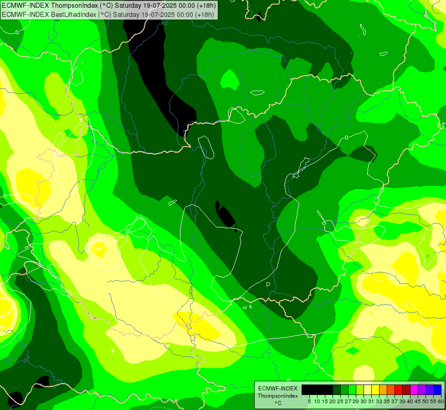This screenshot has height=410, width=446.
Task: Click the legend tick value 31
Action: tap(371, 401)
